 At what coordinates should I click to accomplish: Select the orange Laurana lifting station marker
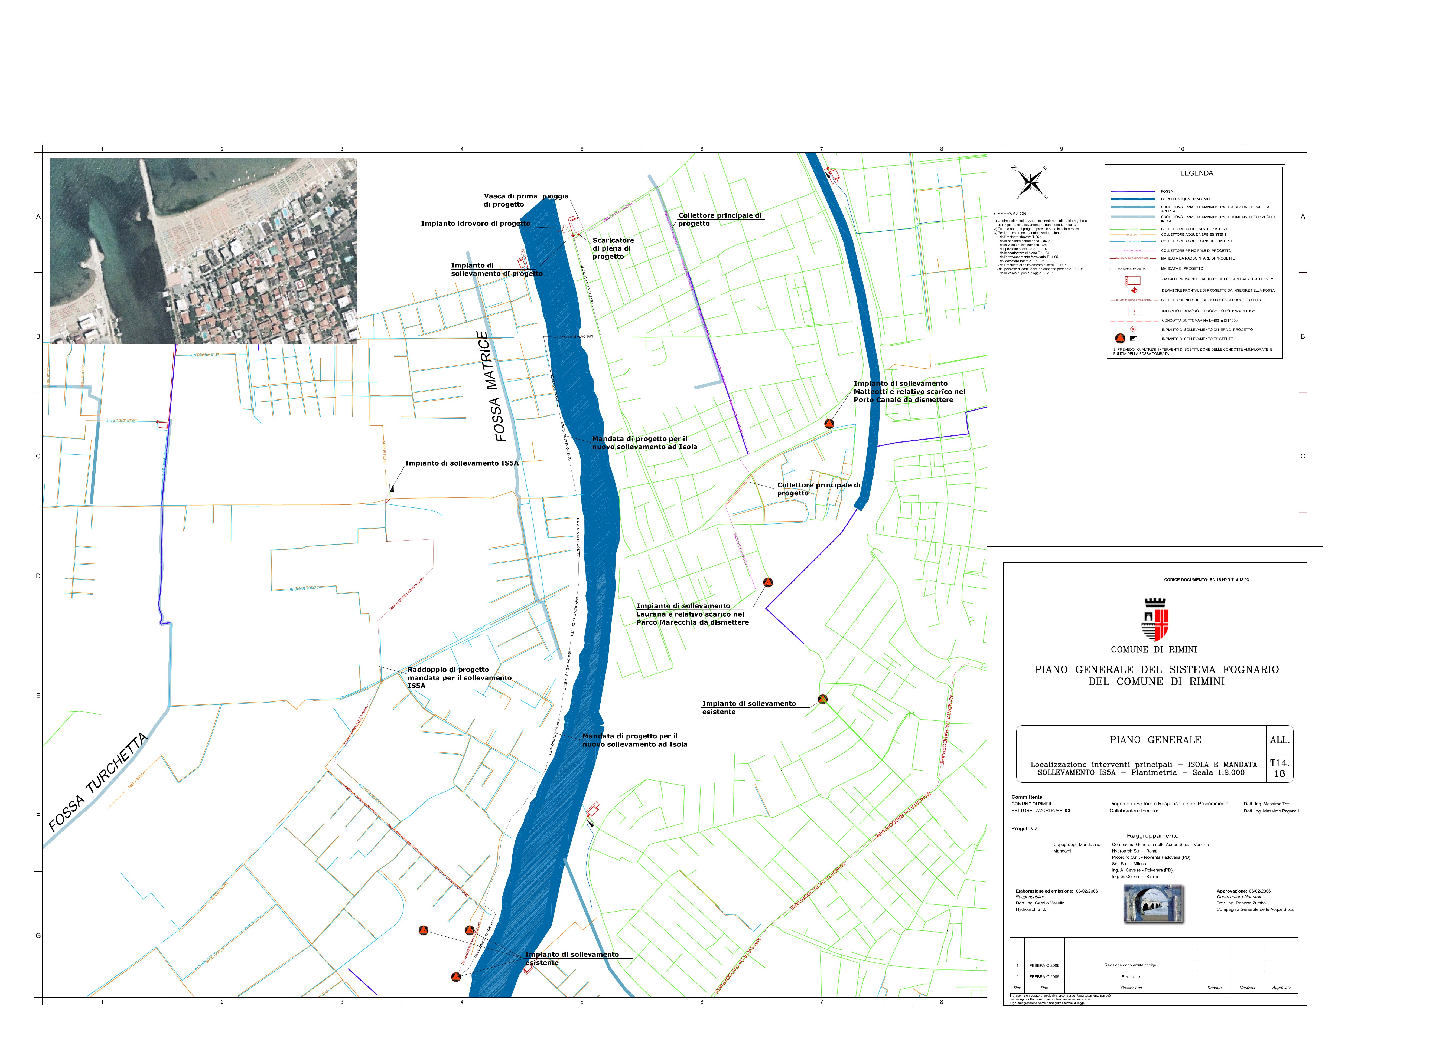click(768, 582)
